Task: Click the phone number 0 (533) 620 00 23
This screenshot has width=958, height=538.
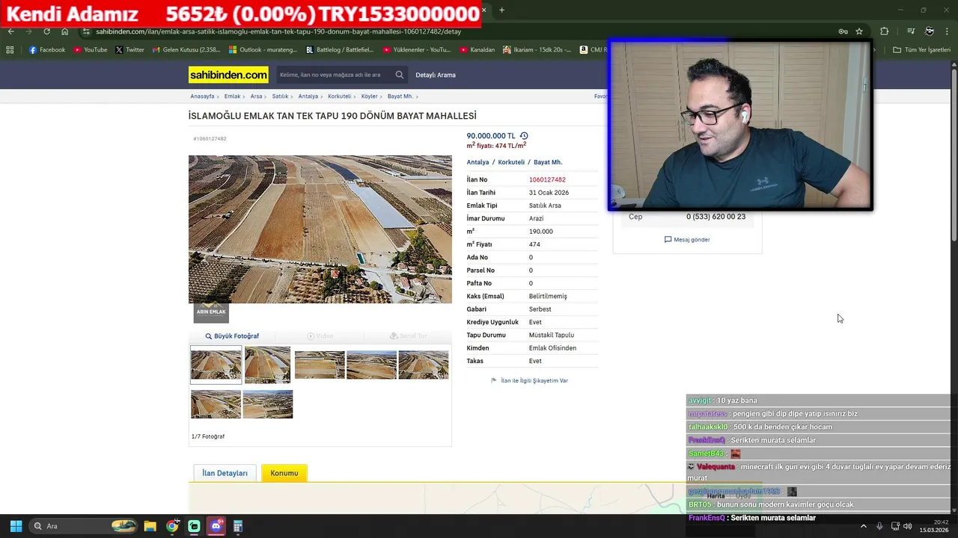Action: (x=716, y=217)
